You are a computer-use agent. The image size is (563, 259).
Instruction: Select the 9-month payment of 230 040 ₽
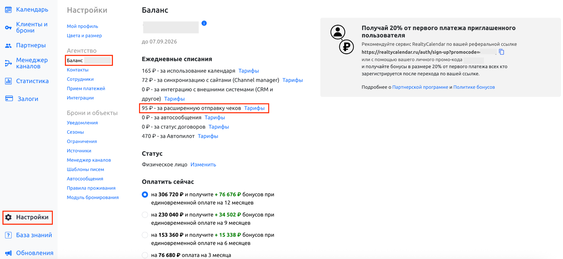tap(145, 215)
